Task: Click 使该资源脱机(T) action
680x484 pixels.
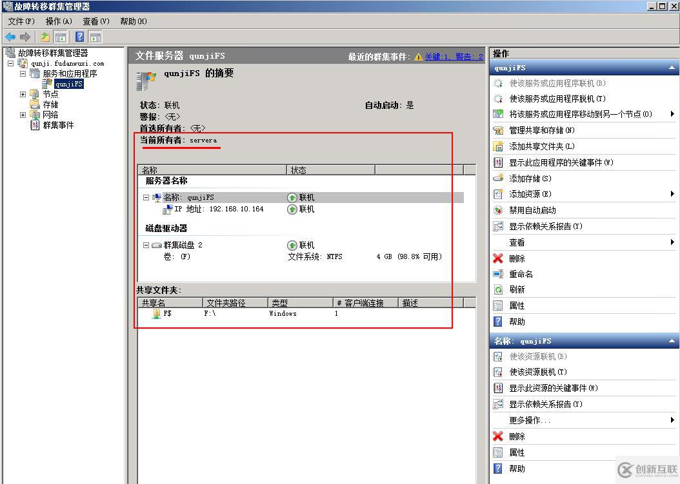Action: pyautogui.click(x=538, y=372)
